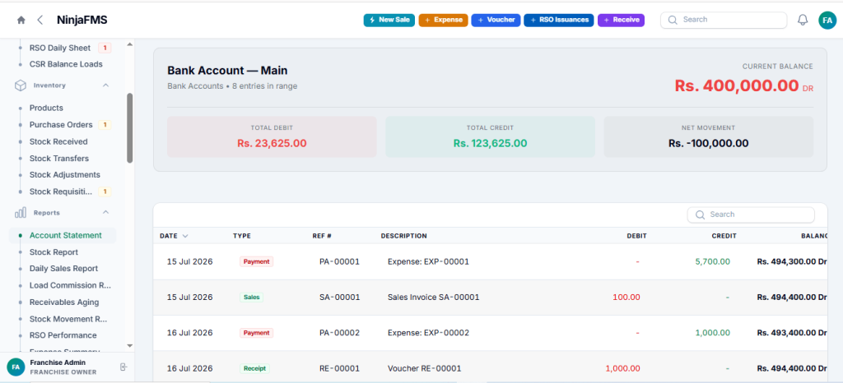The image size is (843, 383).
Task: Create a New Sale
Action: (389, 20)
